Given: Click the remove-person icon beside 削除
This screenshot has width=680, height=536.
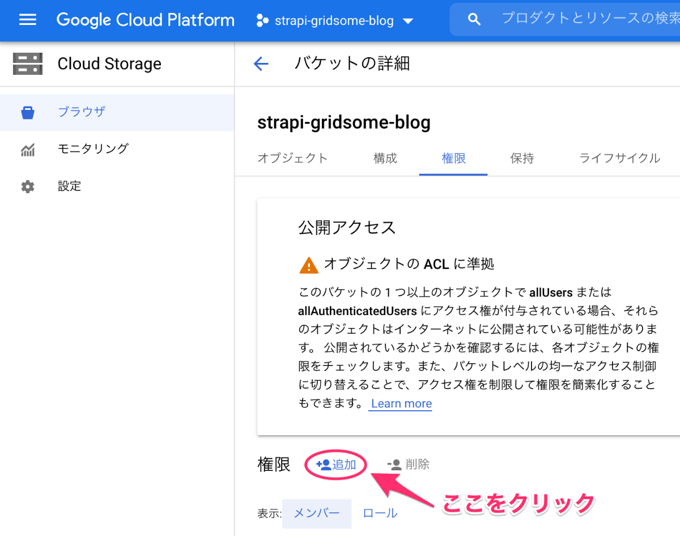Looking at the screenshot, I should point(394,465).
